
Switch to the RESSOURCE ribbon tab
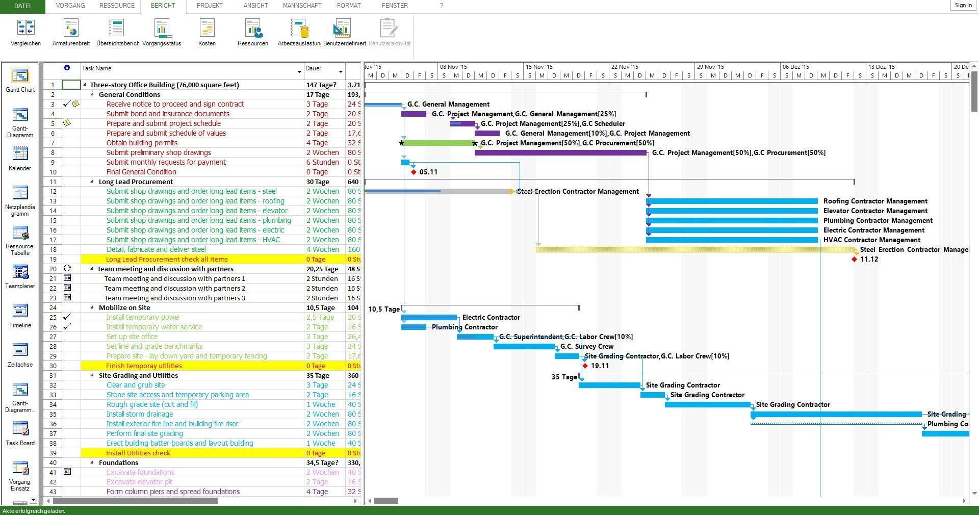(117, 6)
